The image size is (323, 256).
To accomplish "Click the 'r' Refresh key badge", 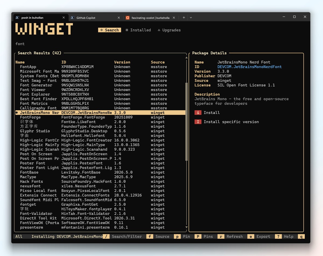I will pos(221,236).
